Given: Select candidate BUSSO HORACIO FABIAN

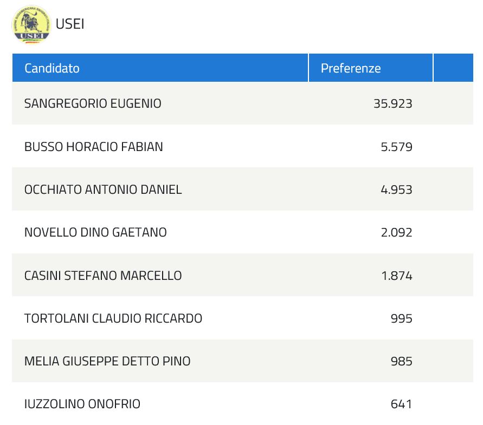Looking at the screenshot, I should [x=94, y=147].
